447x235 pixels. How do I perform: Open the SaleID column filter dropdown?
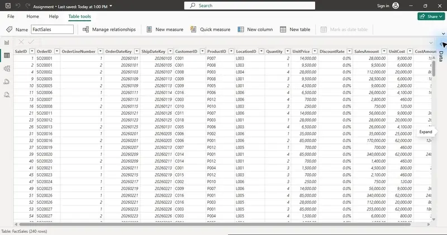click(32, 51)
